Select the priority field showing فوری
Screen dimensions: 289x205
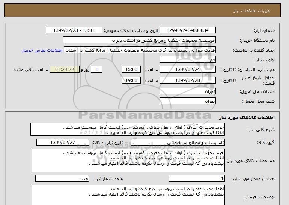tap(187, 60)
